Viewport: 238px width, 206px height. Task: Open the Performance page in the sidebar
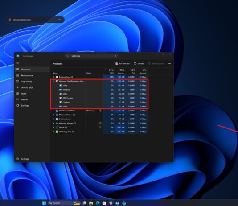point(32,75)
